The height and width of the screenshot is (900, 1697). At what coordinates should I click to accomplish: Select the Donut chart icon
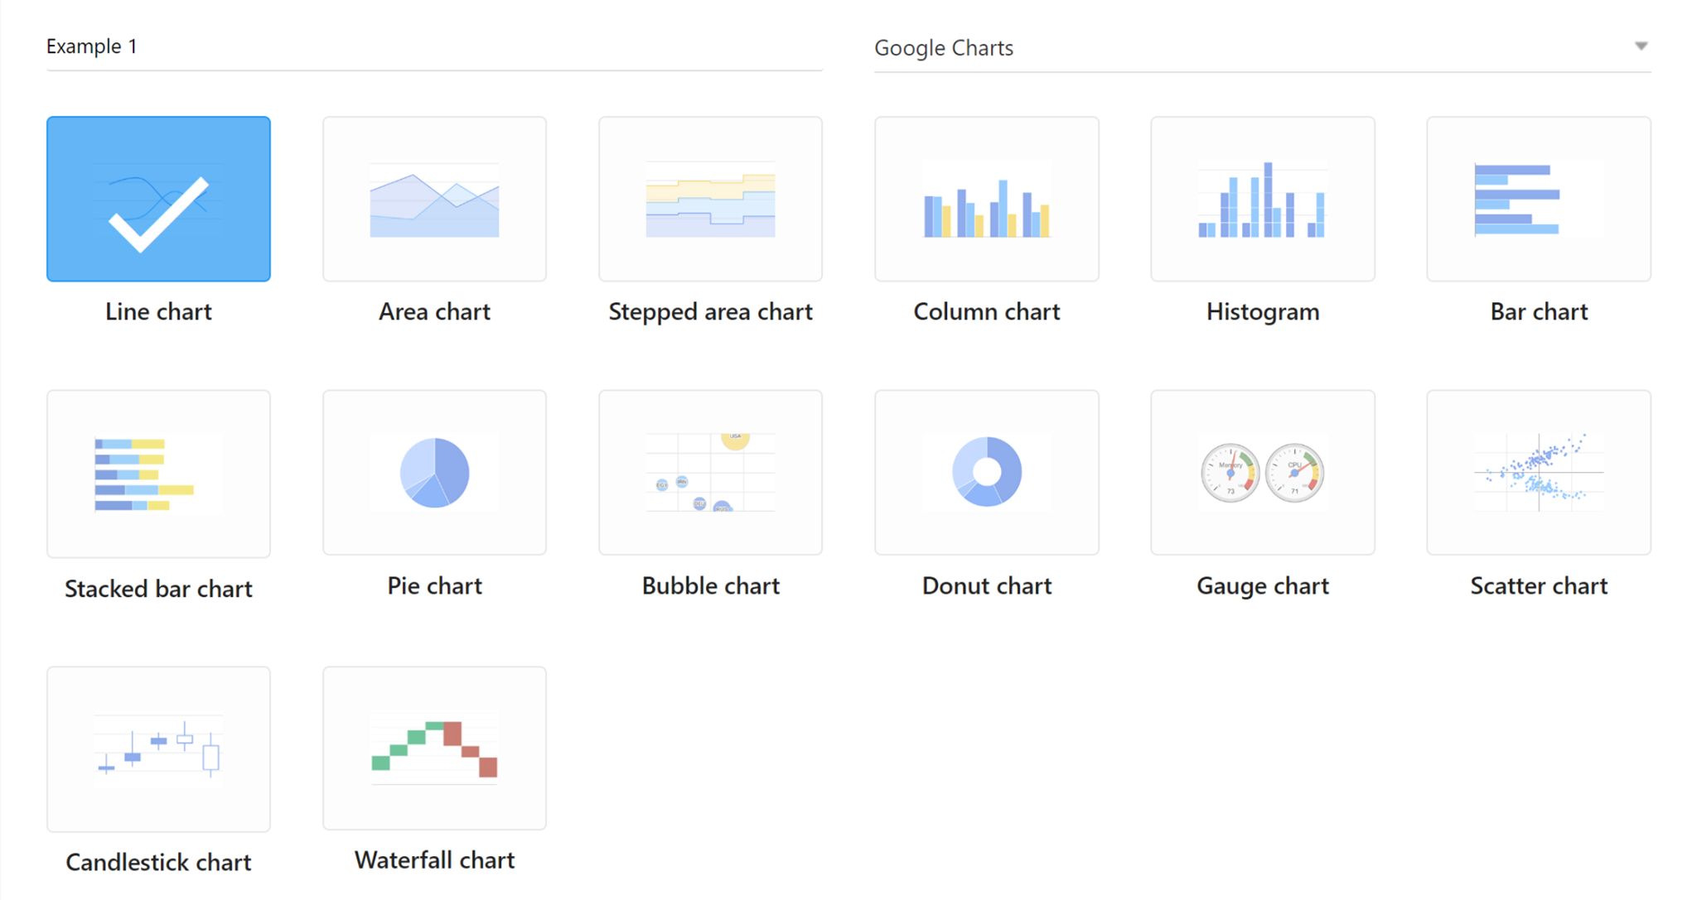986,473
